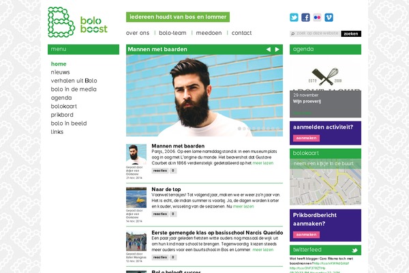Focus the 'zoek op deze website' field
409x273 pixels.
coord(315,33)
